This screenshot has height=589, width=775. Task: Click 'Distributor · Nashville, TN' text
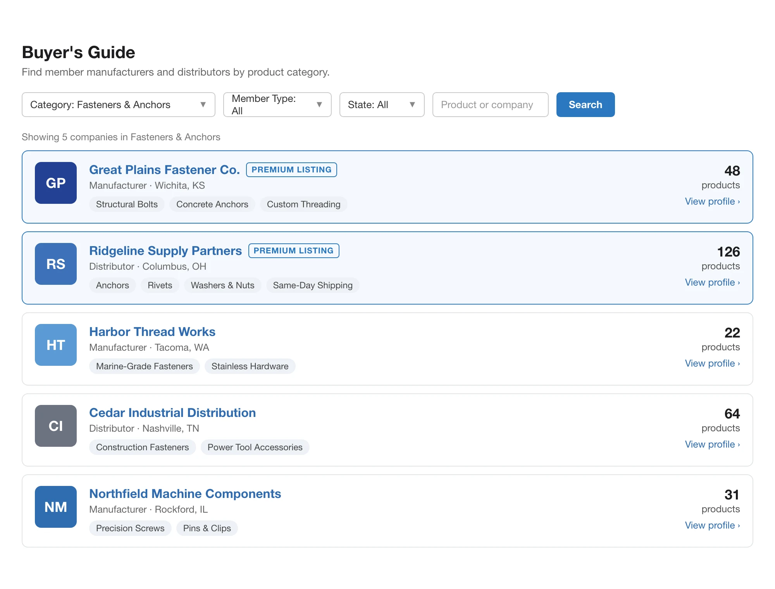pyautogui.click(x=144, y=429)
